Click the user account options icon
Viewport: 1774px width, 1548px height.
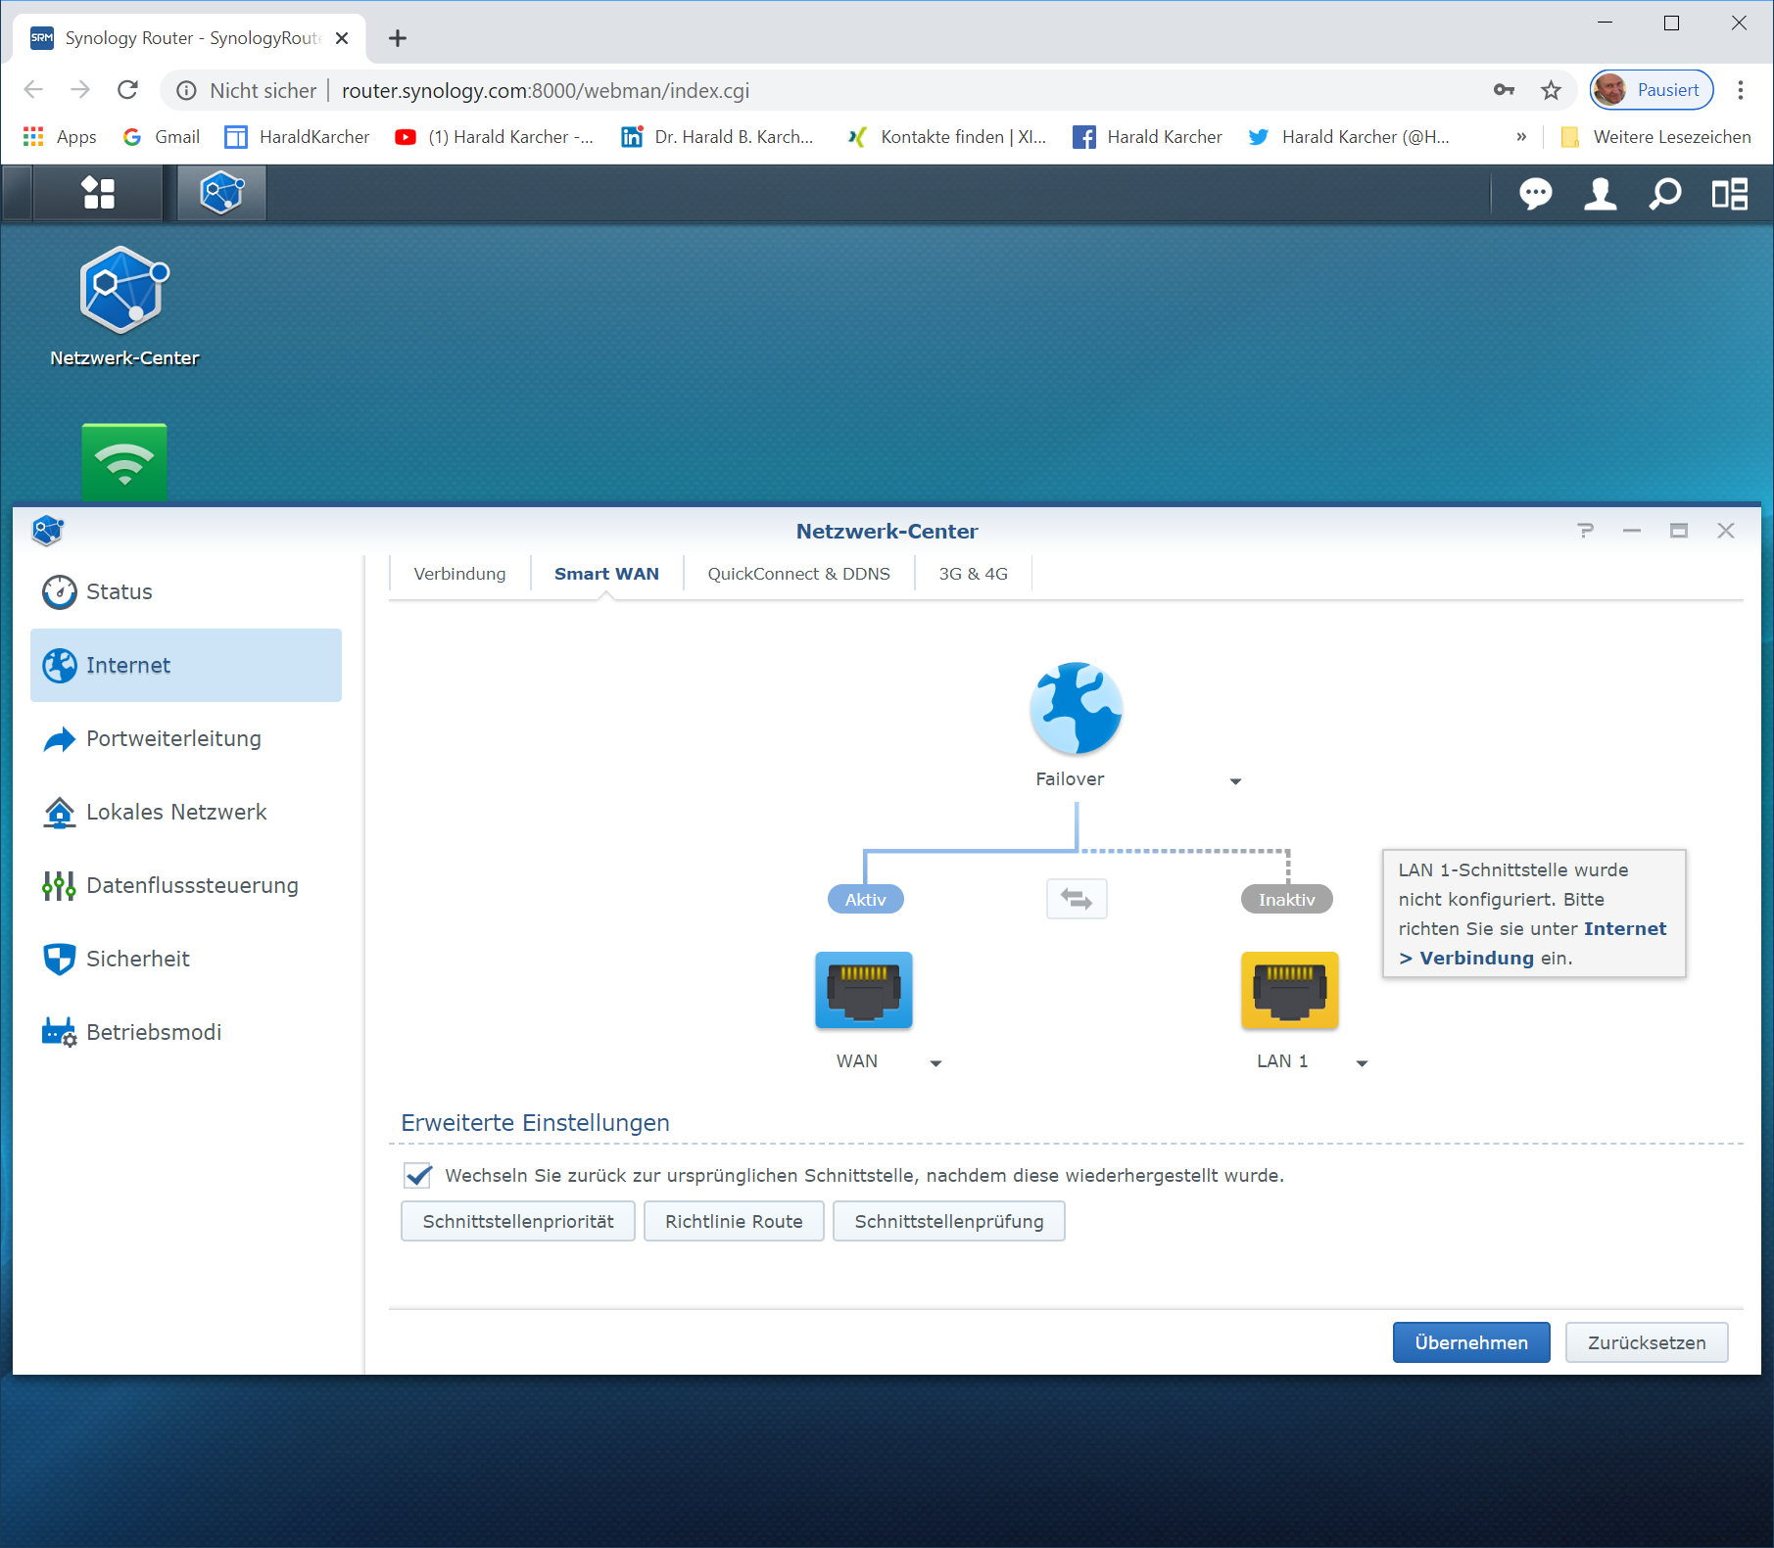[1600, 194]
